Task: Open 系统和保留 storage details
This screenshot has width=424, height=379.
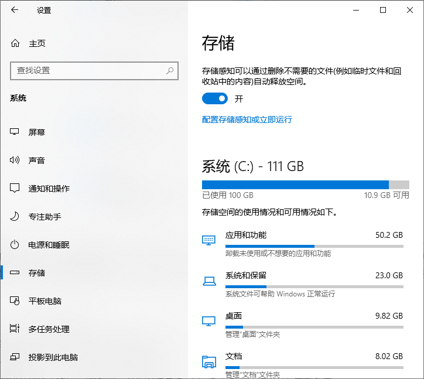Action: [303, 284]
